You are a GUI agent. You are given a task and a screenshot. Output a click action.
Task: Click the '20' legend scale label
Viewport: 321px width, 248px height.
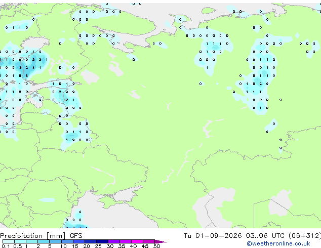(87, 246)
